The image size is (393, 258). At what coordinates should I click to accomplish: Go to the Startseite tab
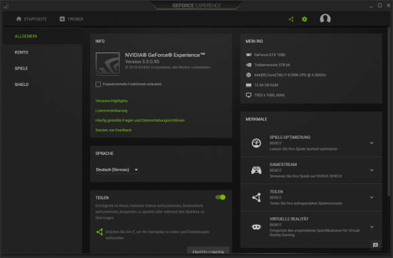32,19
